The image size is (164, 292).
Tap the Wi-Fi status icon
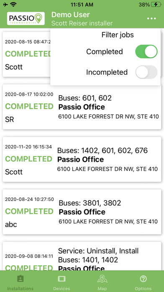(x=13, y=5)
